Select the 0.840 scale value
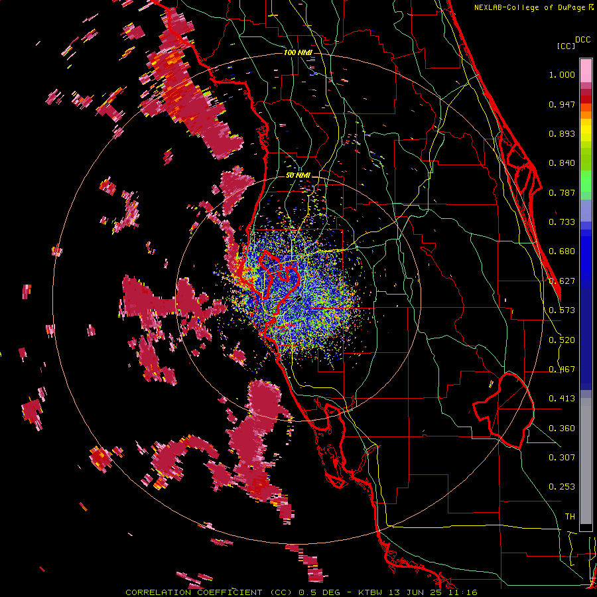The height and width of the screenshot is (597, 597). click(562, 163)
